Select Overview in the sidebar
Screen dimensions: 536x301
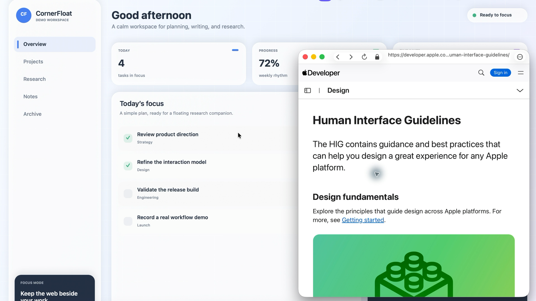click(x=55, y=44)
